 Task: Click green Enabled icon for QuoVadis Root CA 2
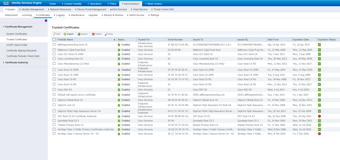pyautogui.click(x=119, y=121)
